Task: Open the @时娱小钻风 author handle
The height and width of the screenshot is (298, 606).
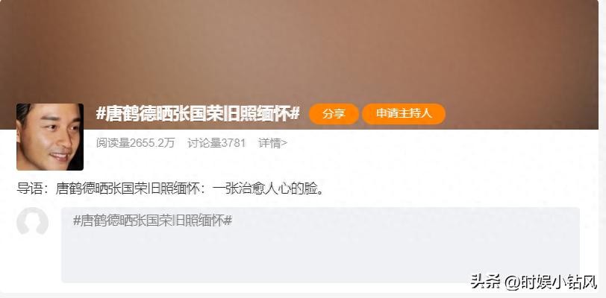Action: click(x=551, y=282)
